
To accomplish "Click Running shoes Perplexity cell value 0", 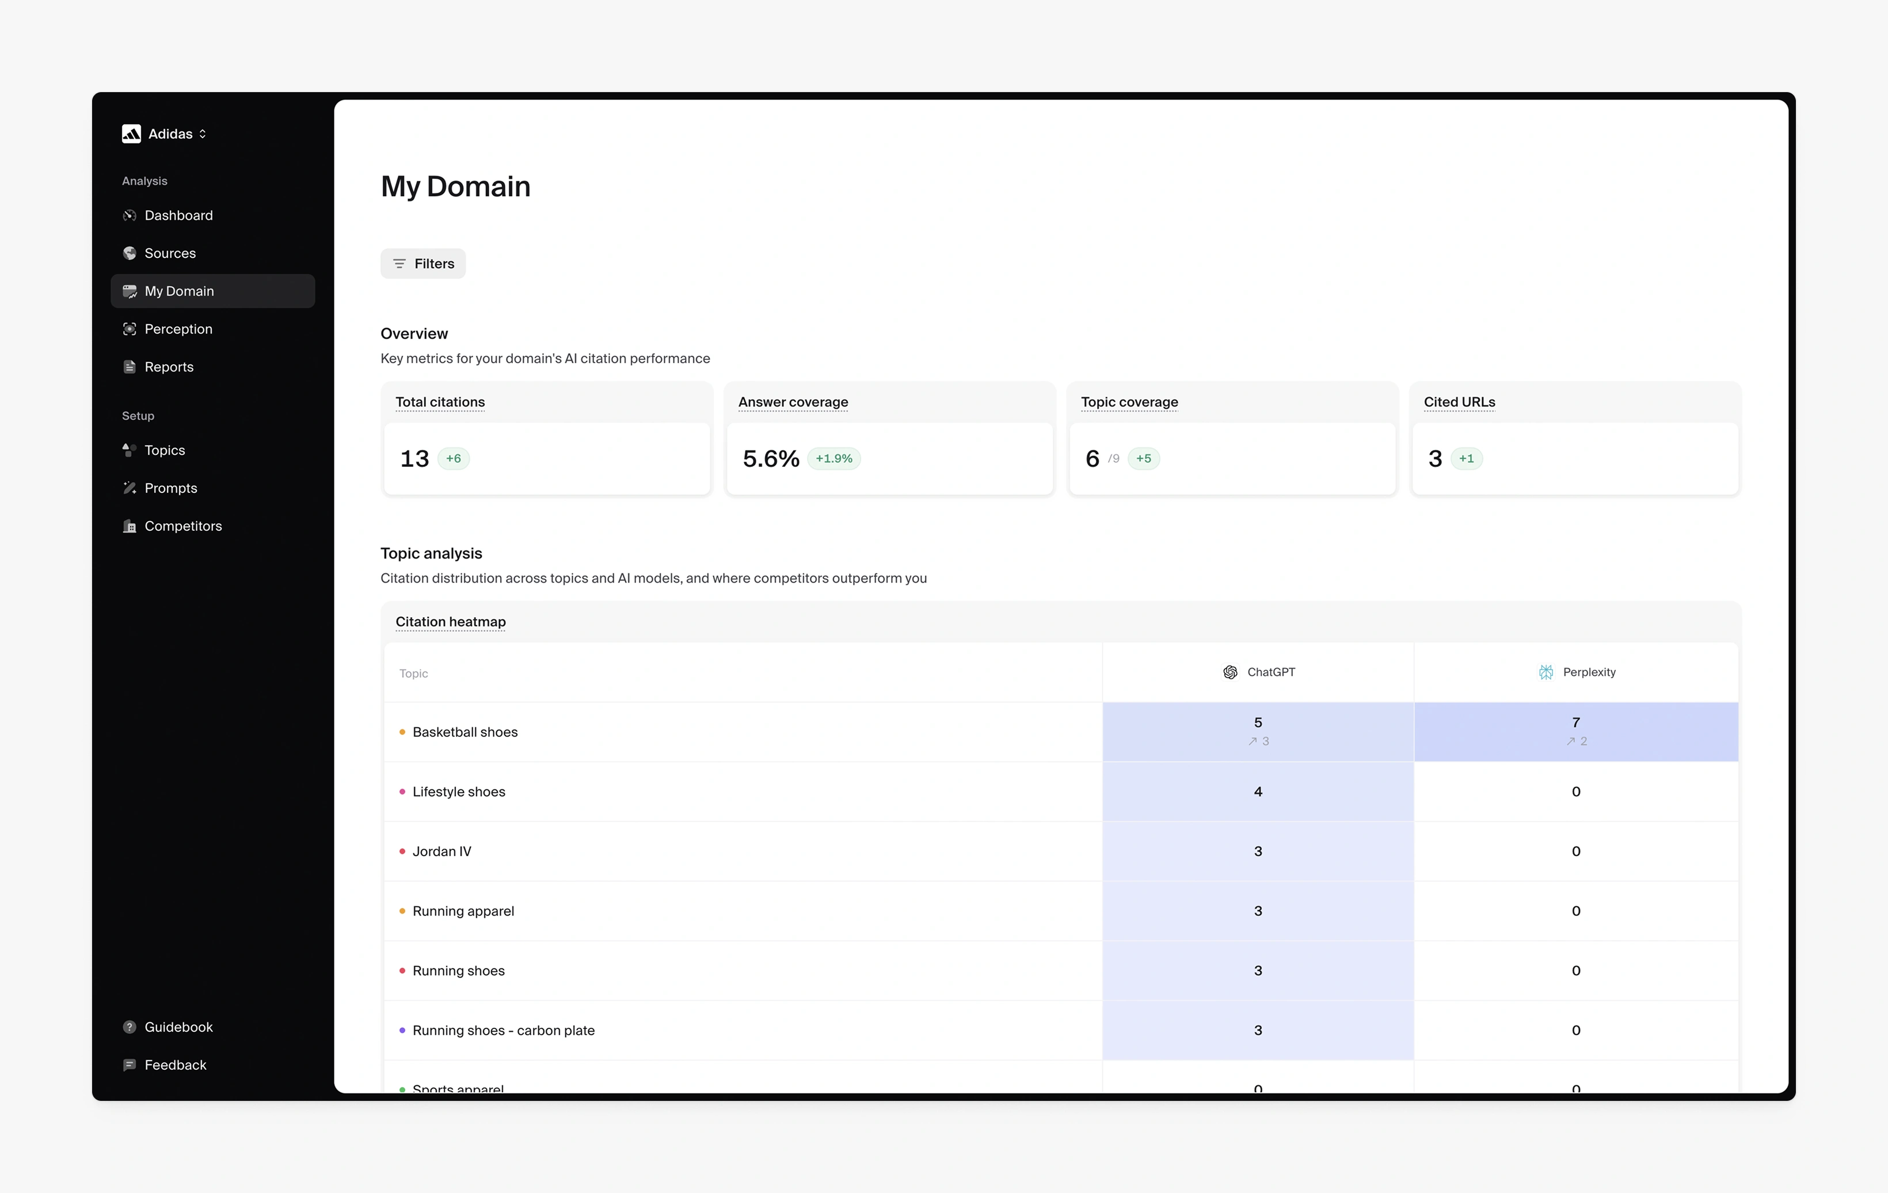I will tap(1576, 971).
